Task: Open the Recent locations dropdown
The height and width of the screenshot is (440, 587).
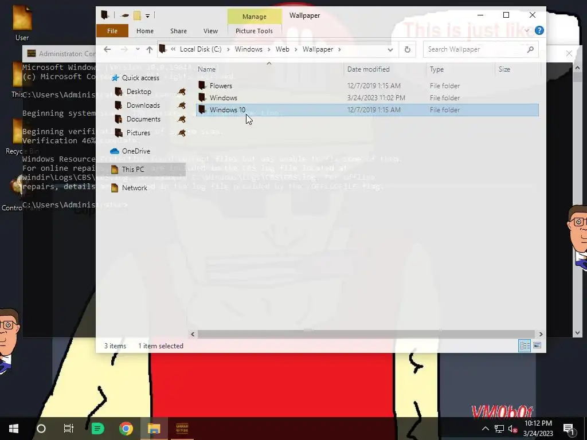Action: click(138, 49)
